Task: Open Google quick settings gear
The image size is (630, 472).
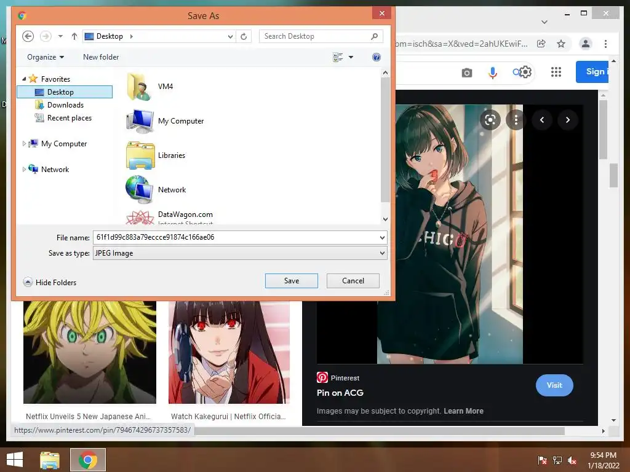Action: [x=525, y=72]
